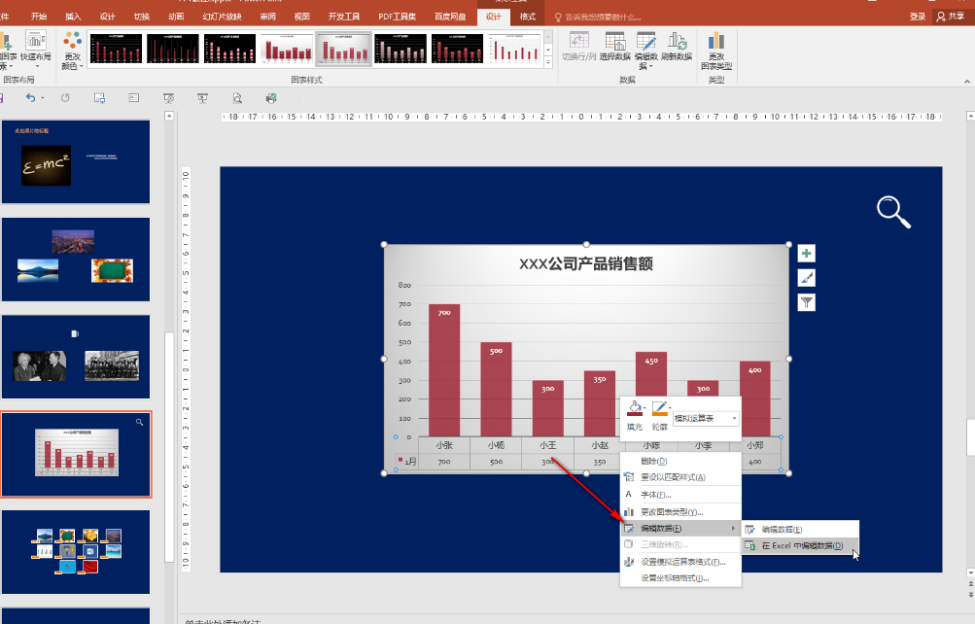Click the 登录 (Sign in) link
Screen dimensions: 975x624
pos(917,17)
